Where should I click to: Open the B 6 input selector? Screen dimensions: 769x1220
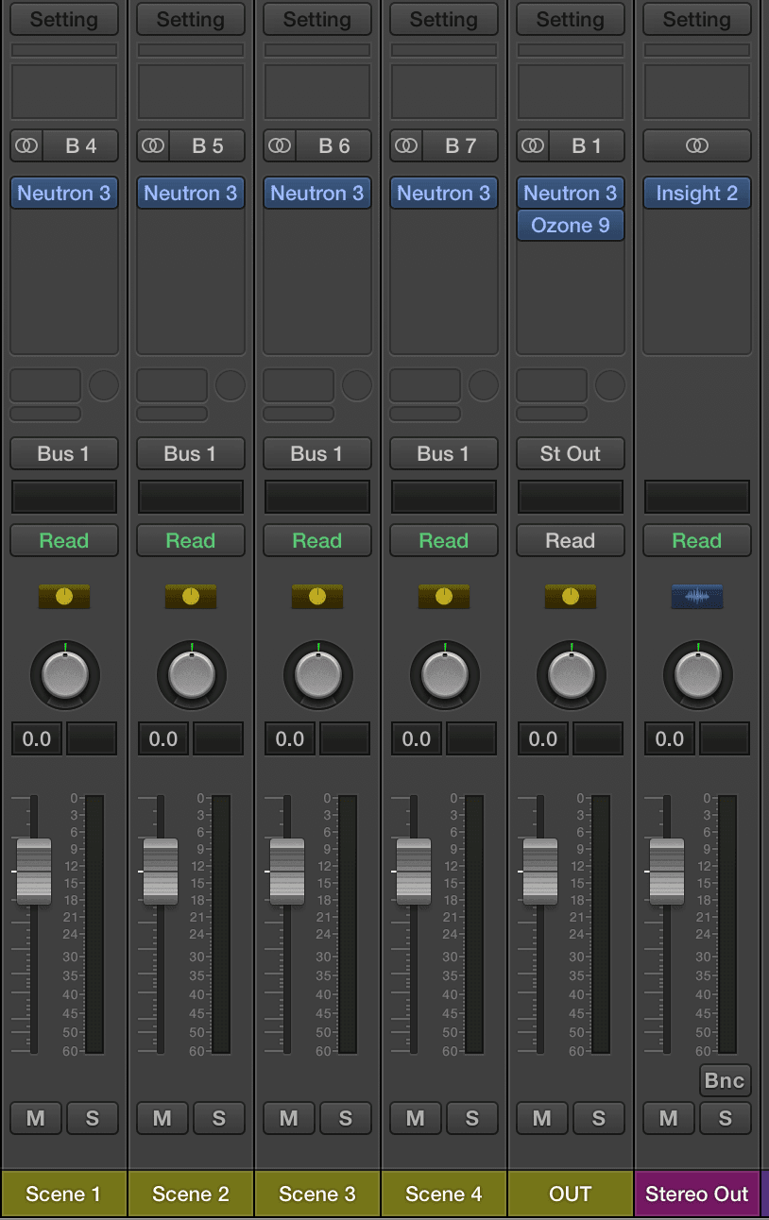[x=334, y=145]
